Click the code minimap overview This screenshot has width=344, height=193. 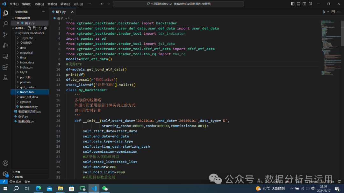point(330,48)
